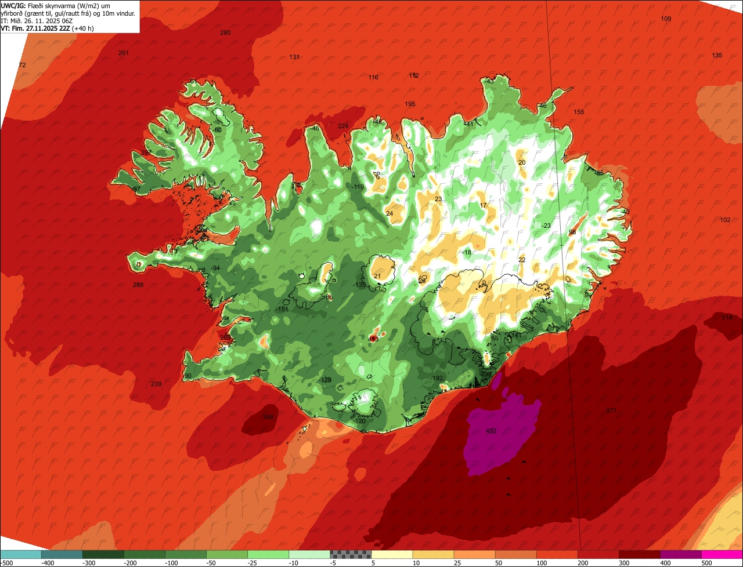Click the 371 value southeast of Iceland
This screenshot has height=567, width=743.
pyautogui.click(x=611, y=410)
